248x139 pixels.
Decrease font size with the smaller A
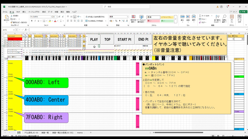point(63,16)
